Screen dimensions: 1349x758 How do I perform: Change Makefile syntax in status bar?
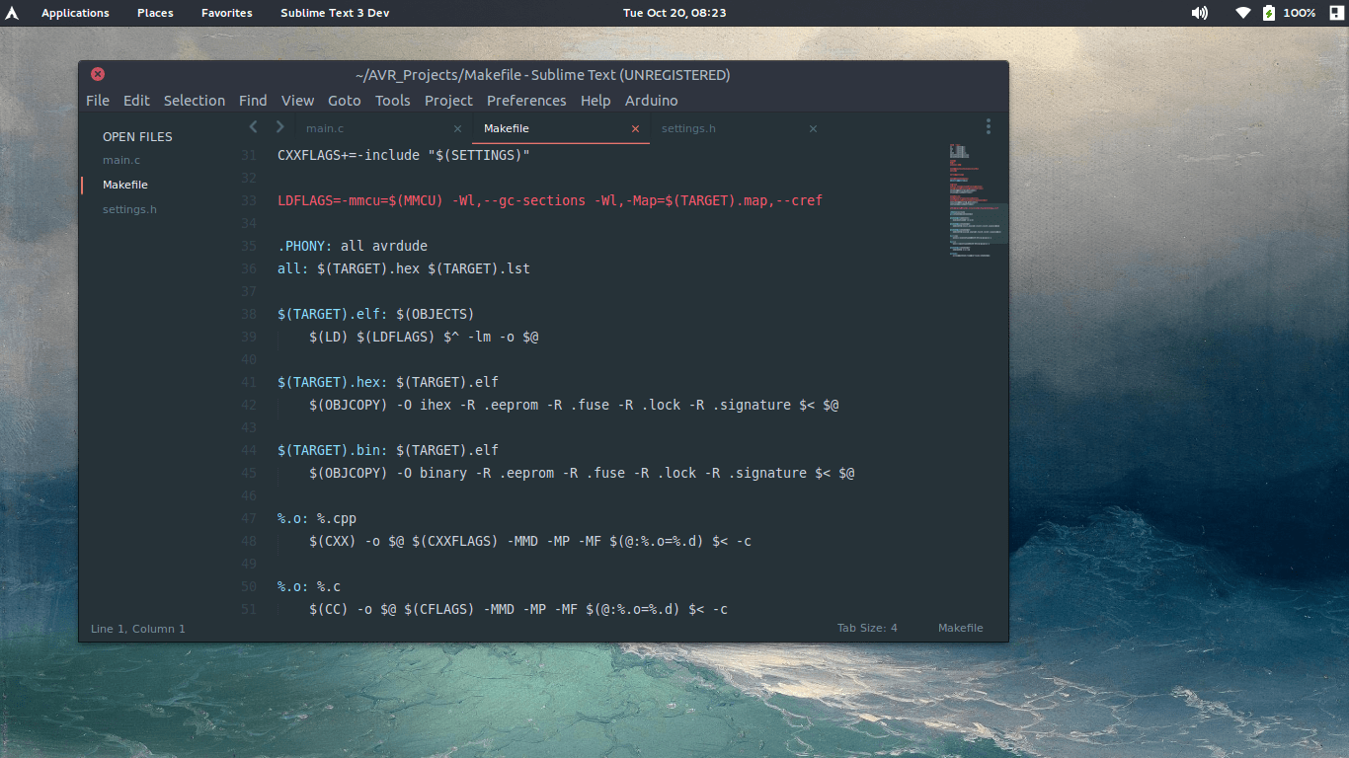coord(960,628)
